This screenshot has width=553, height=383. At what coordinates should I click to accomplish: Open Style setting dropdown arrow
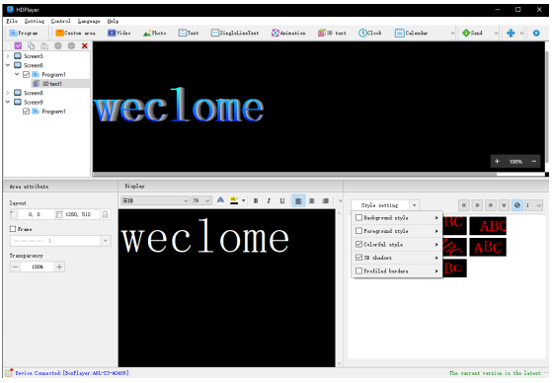pos(415,205)
